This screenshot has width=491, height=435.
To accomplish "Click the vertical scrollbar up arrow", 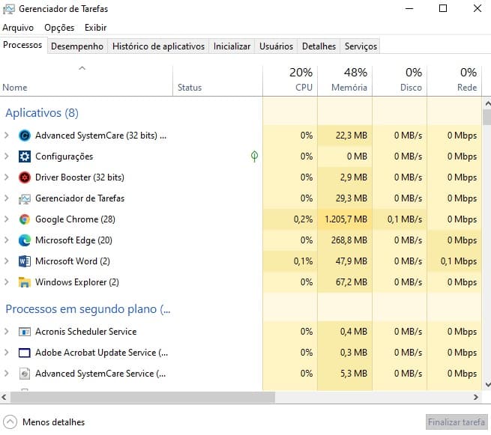I will [x=487, y=103].
